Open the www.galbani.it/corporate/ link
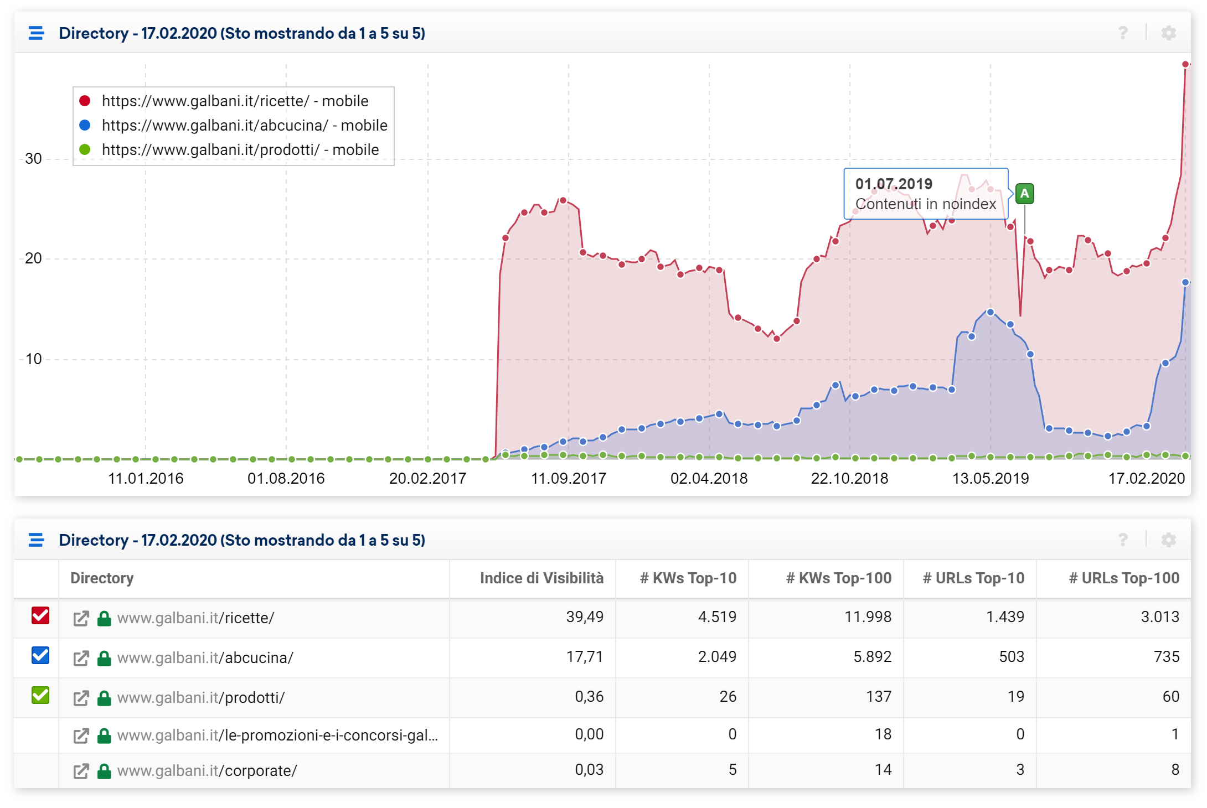 pos(207,771)
